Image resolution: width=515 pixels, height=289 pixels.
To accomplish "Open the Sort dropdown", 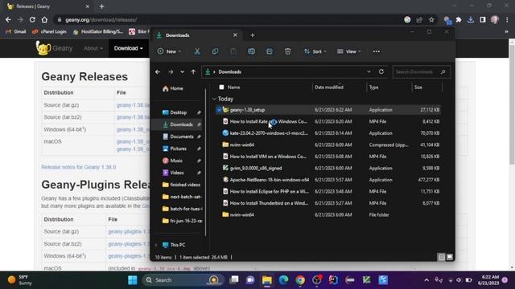I will click(x=315, y=51).
